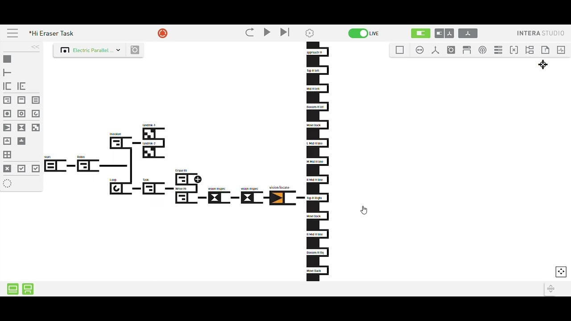Image resolution: width=571 pixels, height=321 pixels.
Task: Select the M Mid H line node
Action: (x=318, y=161)
